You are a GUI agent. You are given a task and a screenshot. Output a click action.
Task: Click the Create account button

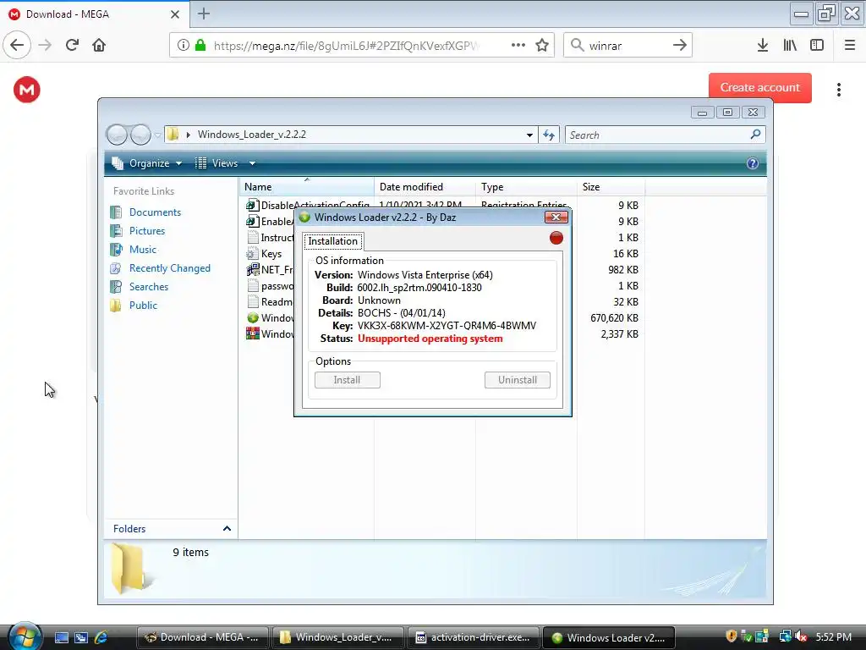pos(760,87)
